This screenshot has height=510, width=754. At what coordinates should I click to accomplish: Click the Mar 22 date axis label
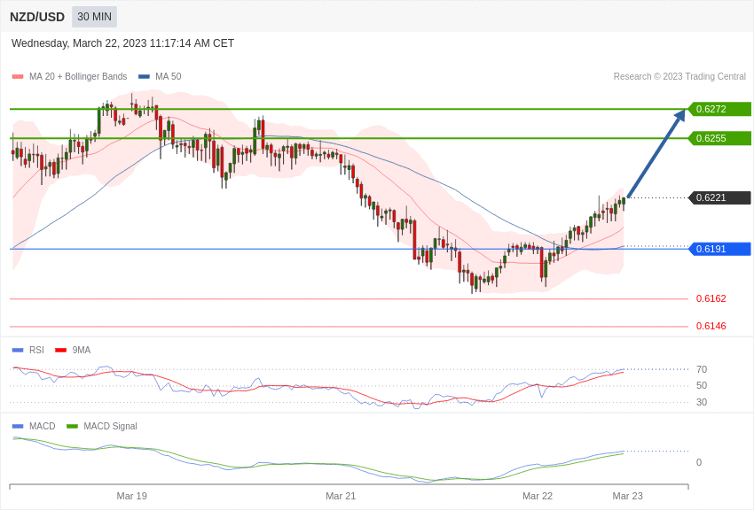[538, 496]
